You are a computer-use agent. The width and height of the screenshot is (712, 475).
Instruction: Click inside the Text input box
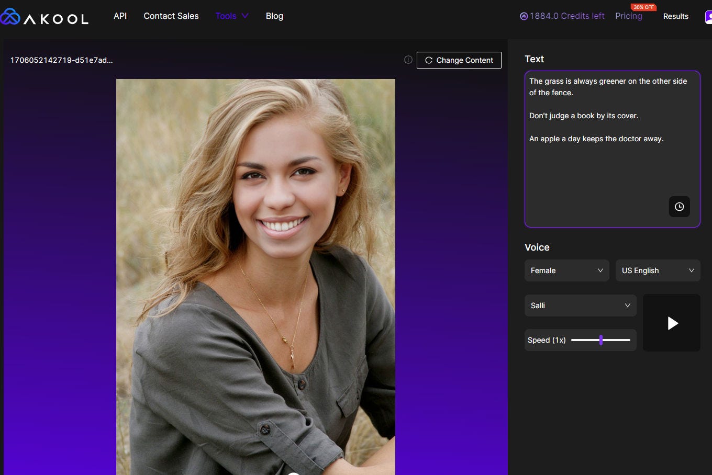[x=613, y=149]
